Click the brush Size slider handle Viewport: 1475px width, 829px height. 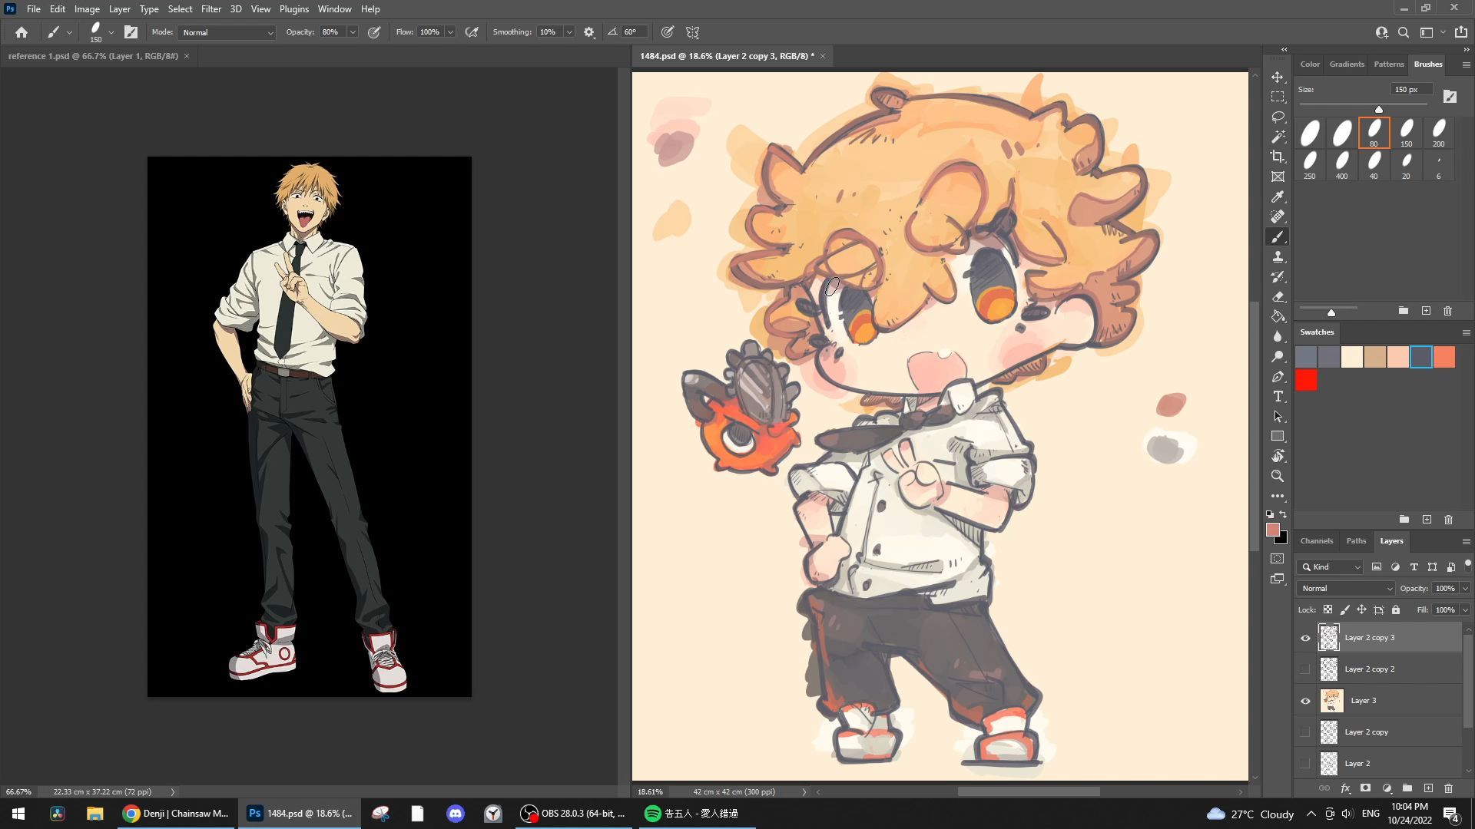(x=1379, y=110)
